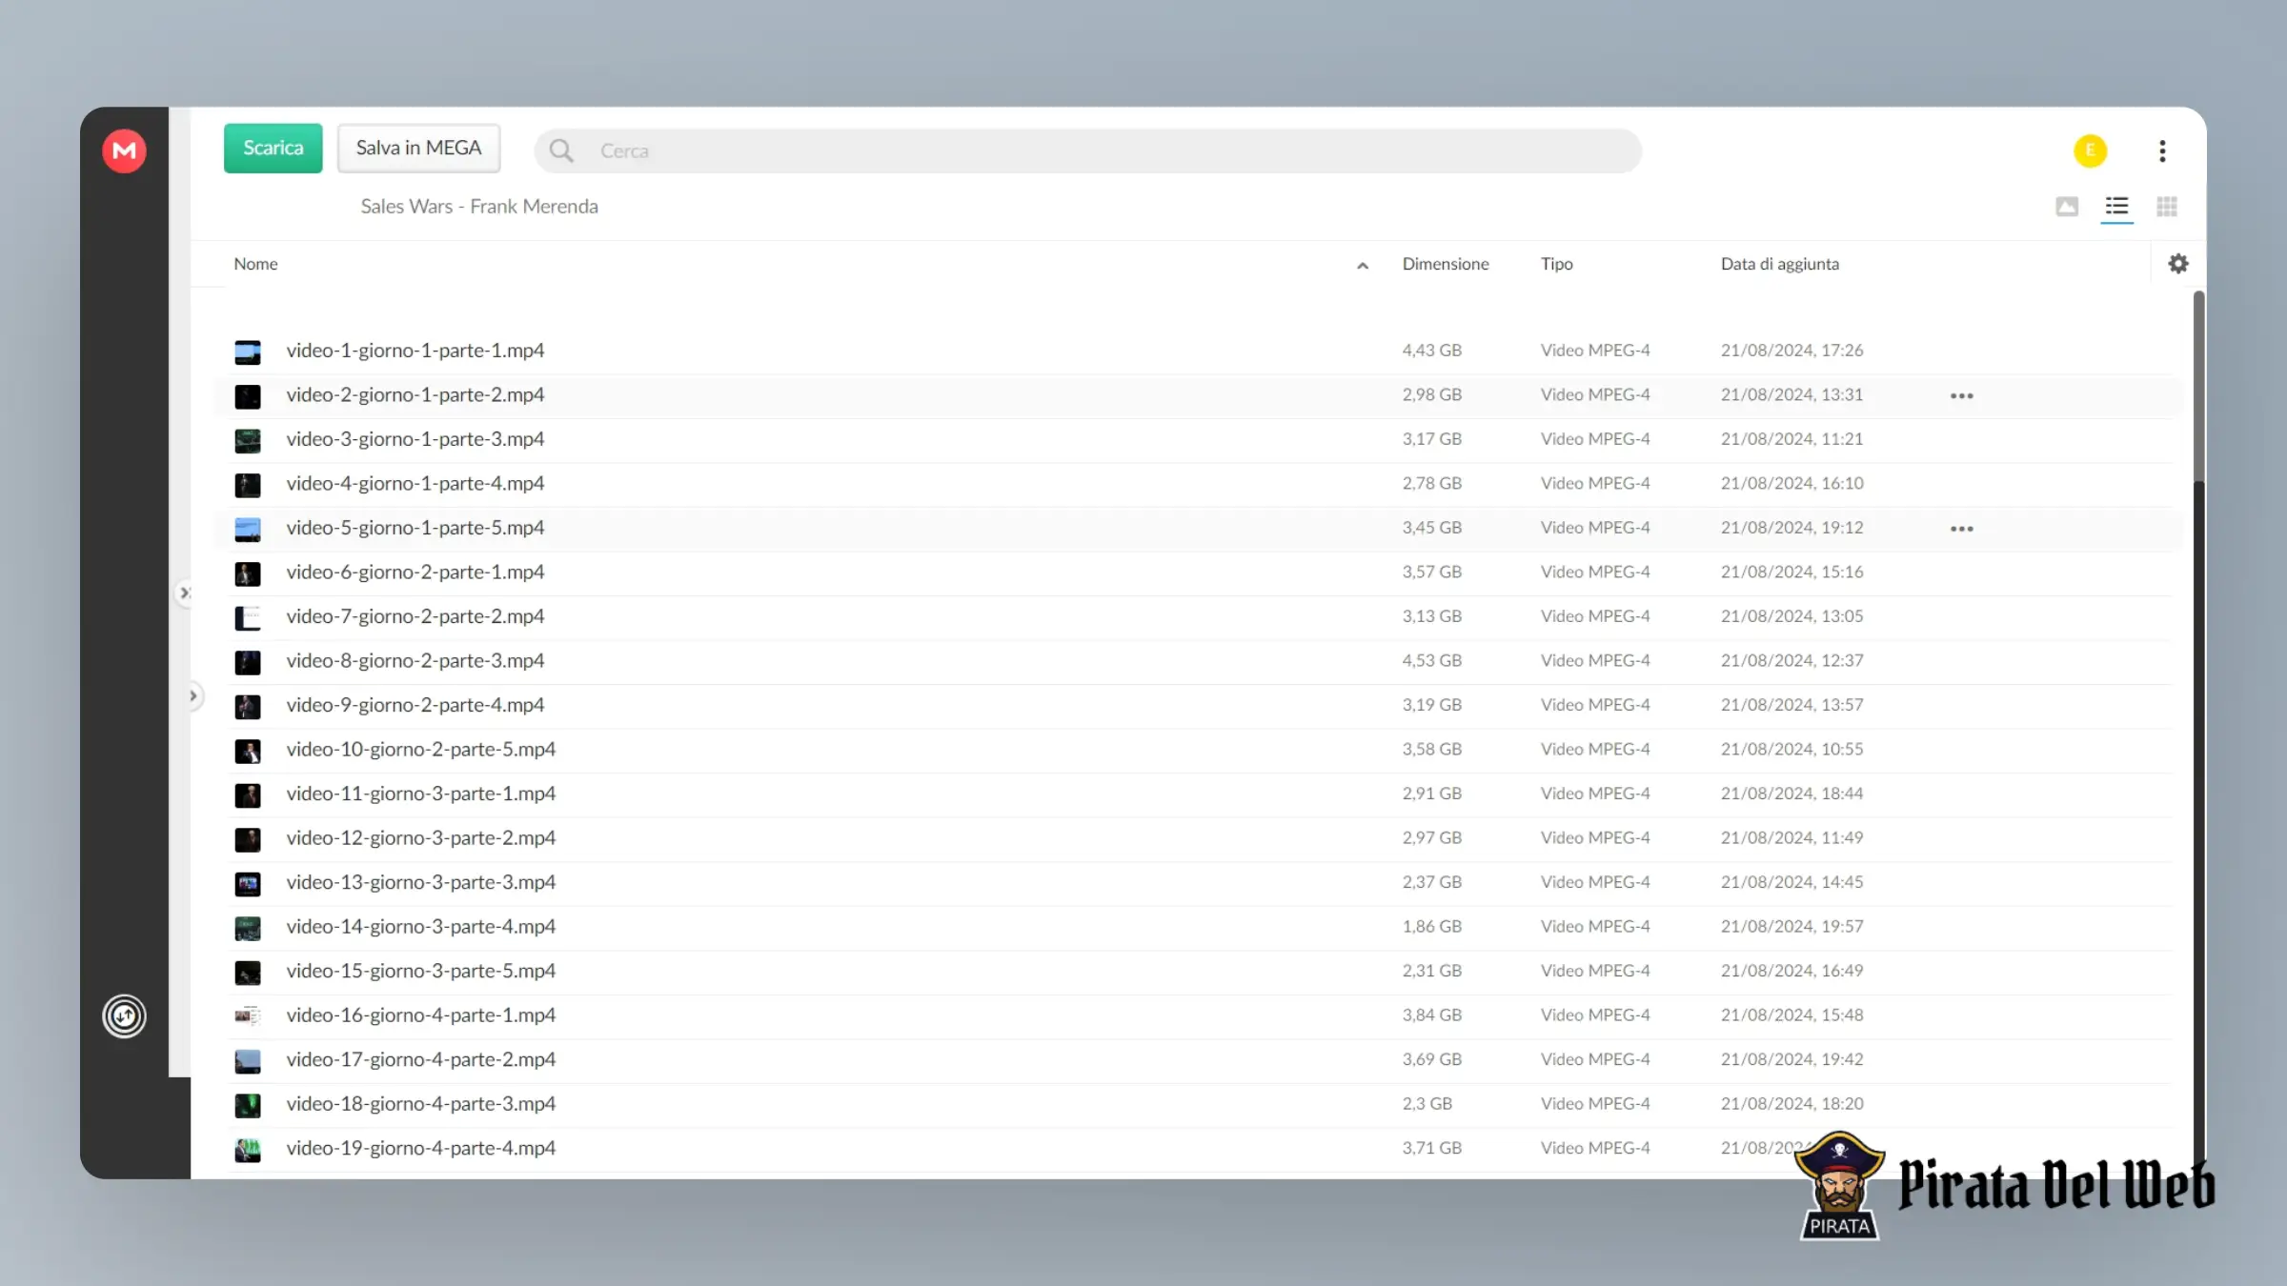Viewport: 2287px width, 1286px height.
Task: Open the transfer manager circular icon
Action: 124,1015
